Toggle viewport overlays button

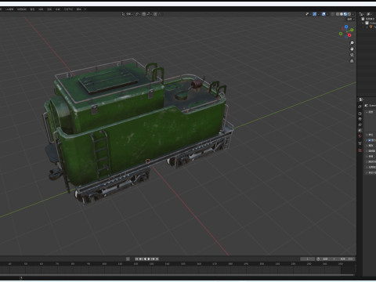point(324,14)
